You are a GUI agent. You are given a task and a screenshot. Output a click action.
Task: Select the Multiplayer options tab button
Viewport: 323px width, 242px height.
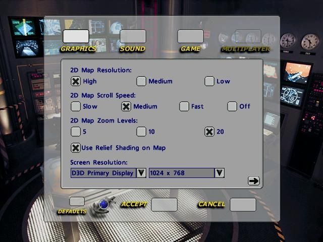[x=248, y=36]
